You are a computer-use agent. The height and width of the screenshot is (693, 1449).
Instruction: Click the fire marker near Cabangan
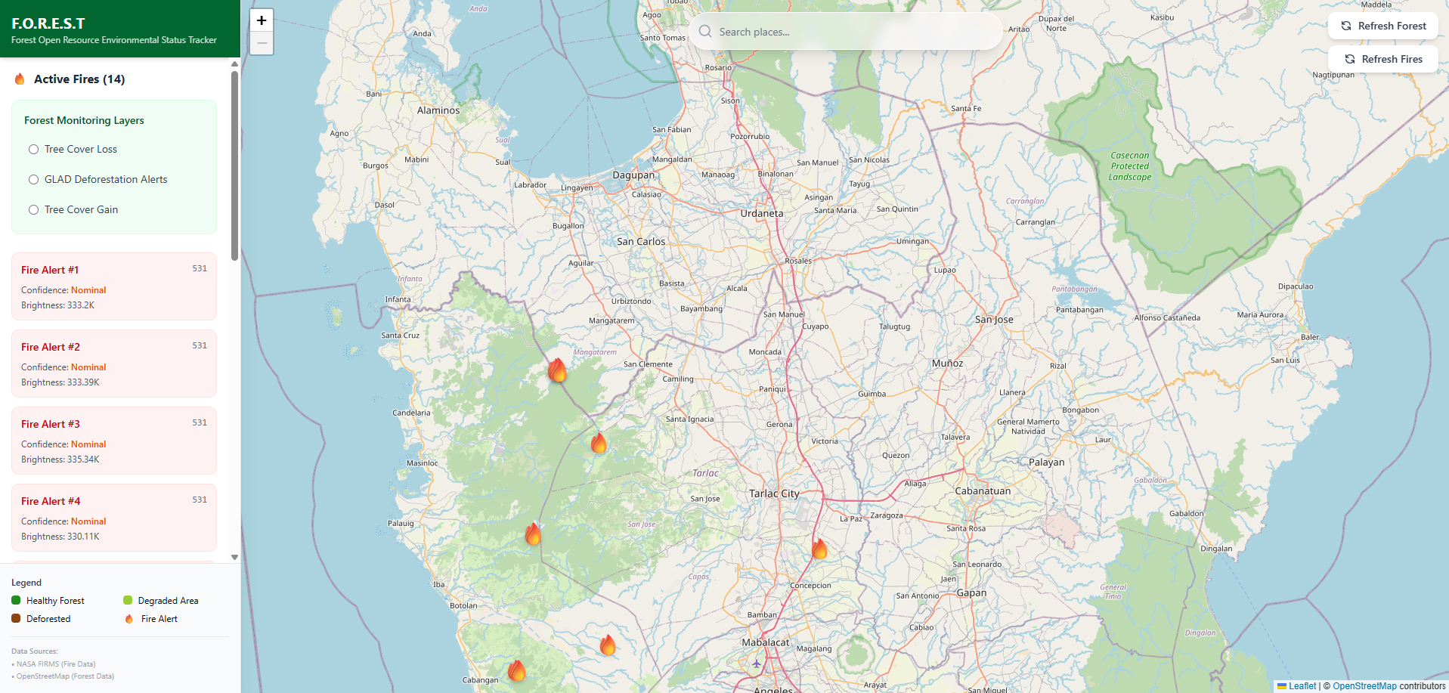point(516,670)
